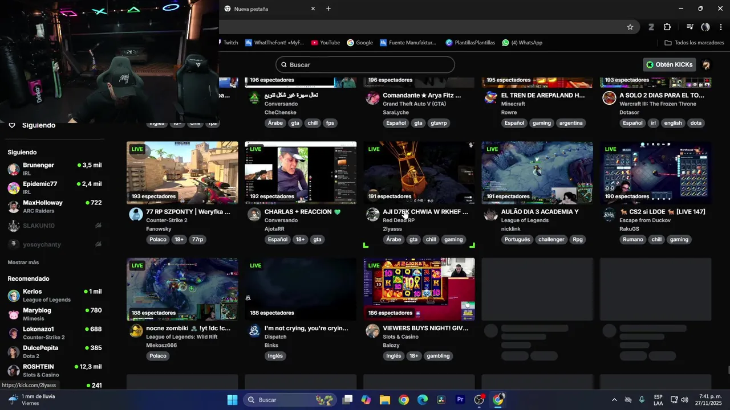730x410 pixels.
Task: Open the Google bookmark
Action: coord(360,43)
